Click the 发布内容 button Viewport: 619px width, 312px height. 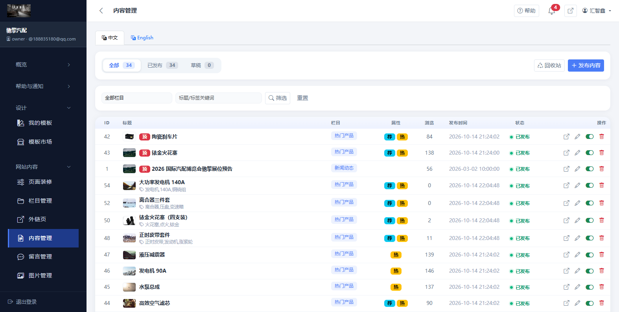point(586,65)
